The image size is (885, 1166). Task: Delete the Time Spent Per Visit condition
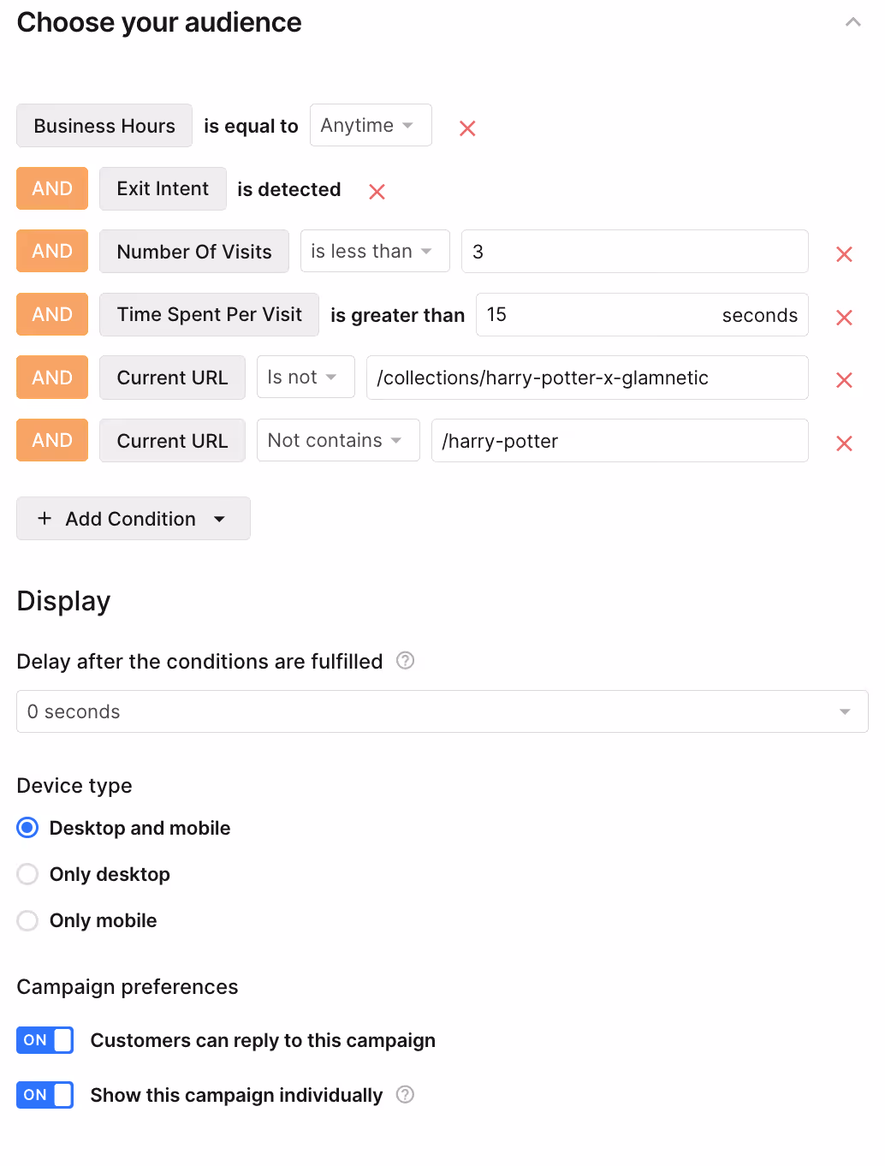click(844, 318)
